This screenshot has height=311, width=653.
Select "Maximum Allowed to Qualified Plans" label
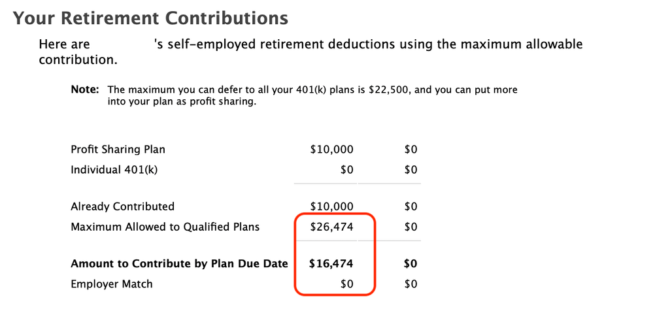click(165, 227)
